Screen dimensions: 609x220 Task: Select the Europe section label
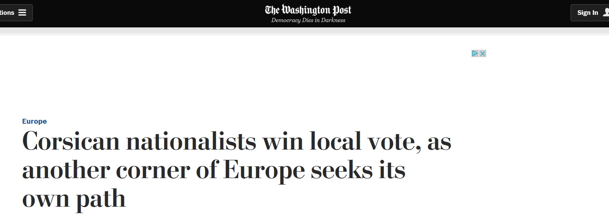34,121
